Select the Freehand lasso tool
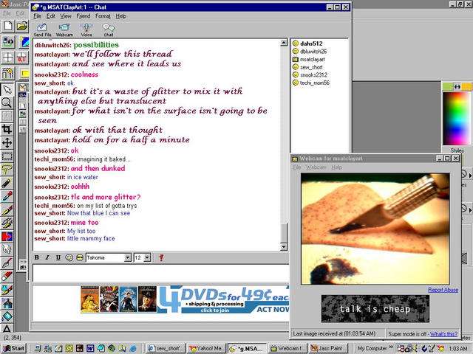The height and width of the screenshot is (354, 473). (x=7, y=170)
